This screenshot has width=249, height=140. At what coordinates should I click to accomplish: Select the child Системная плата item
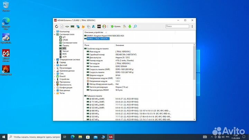(x=70, y=43)
